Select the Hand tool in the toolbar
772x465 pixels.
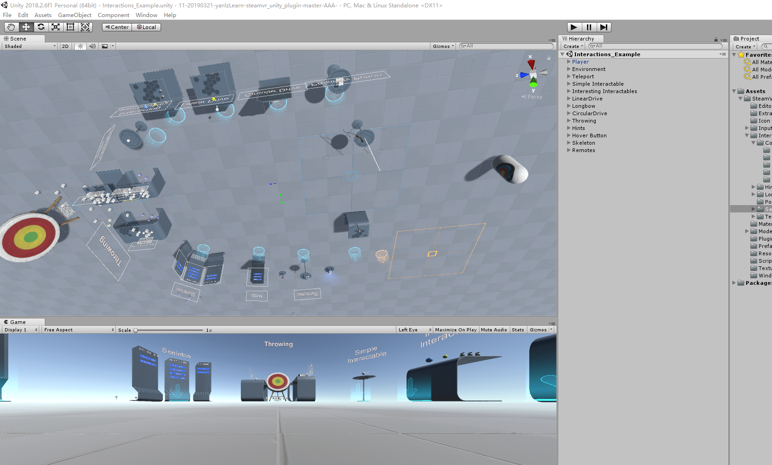(x=11, y=27)
